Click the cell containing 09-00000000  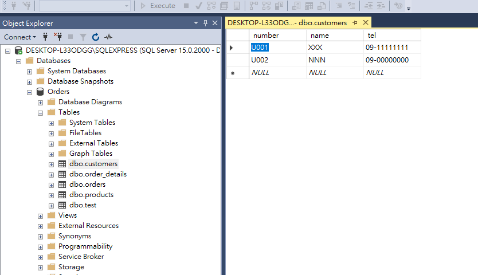387,60
